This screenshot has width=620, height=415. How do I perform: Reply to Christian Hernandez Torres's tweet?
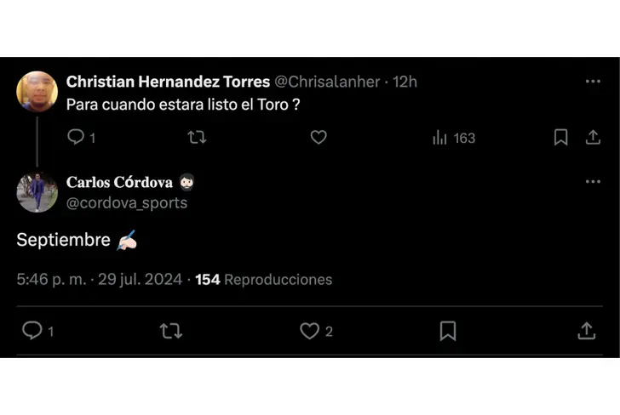coord(76,137)
